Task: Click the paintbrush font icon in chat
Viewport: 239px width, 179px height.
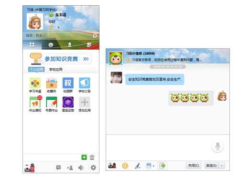Action: [138, 166]
